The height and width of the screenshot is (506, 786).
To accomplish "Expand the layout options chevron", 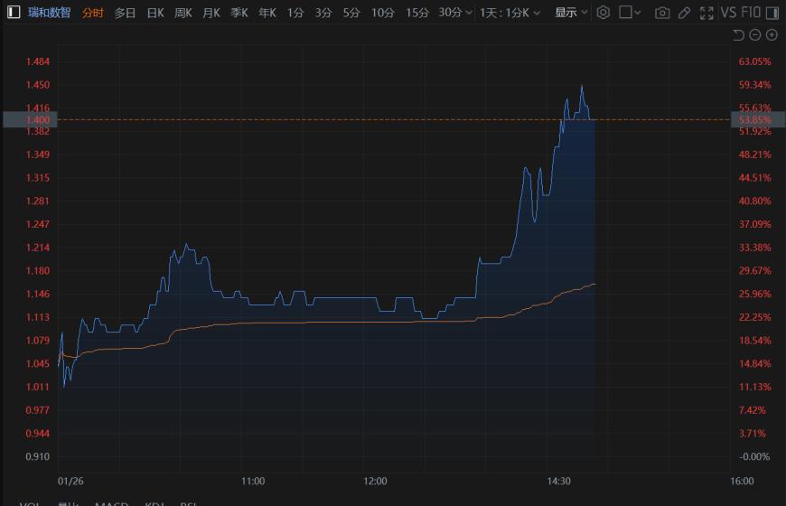I will (x=638, y=13).
